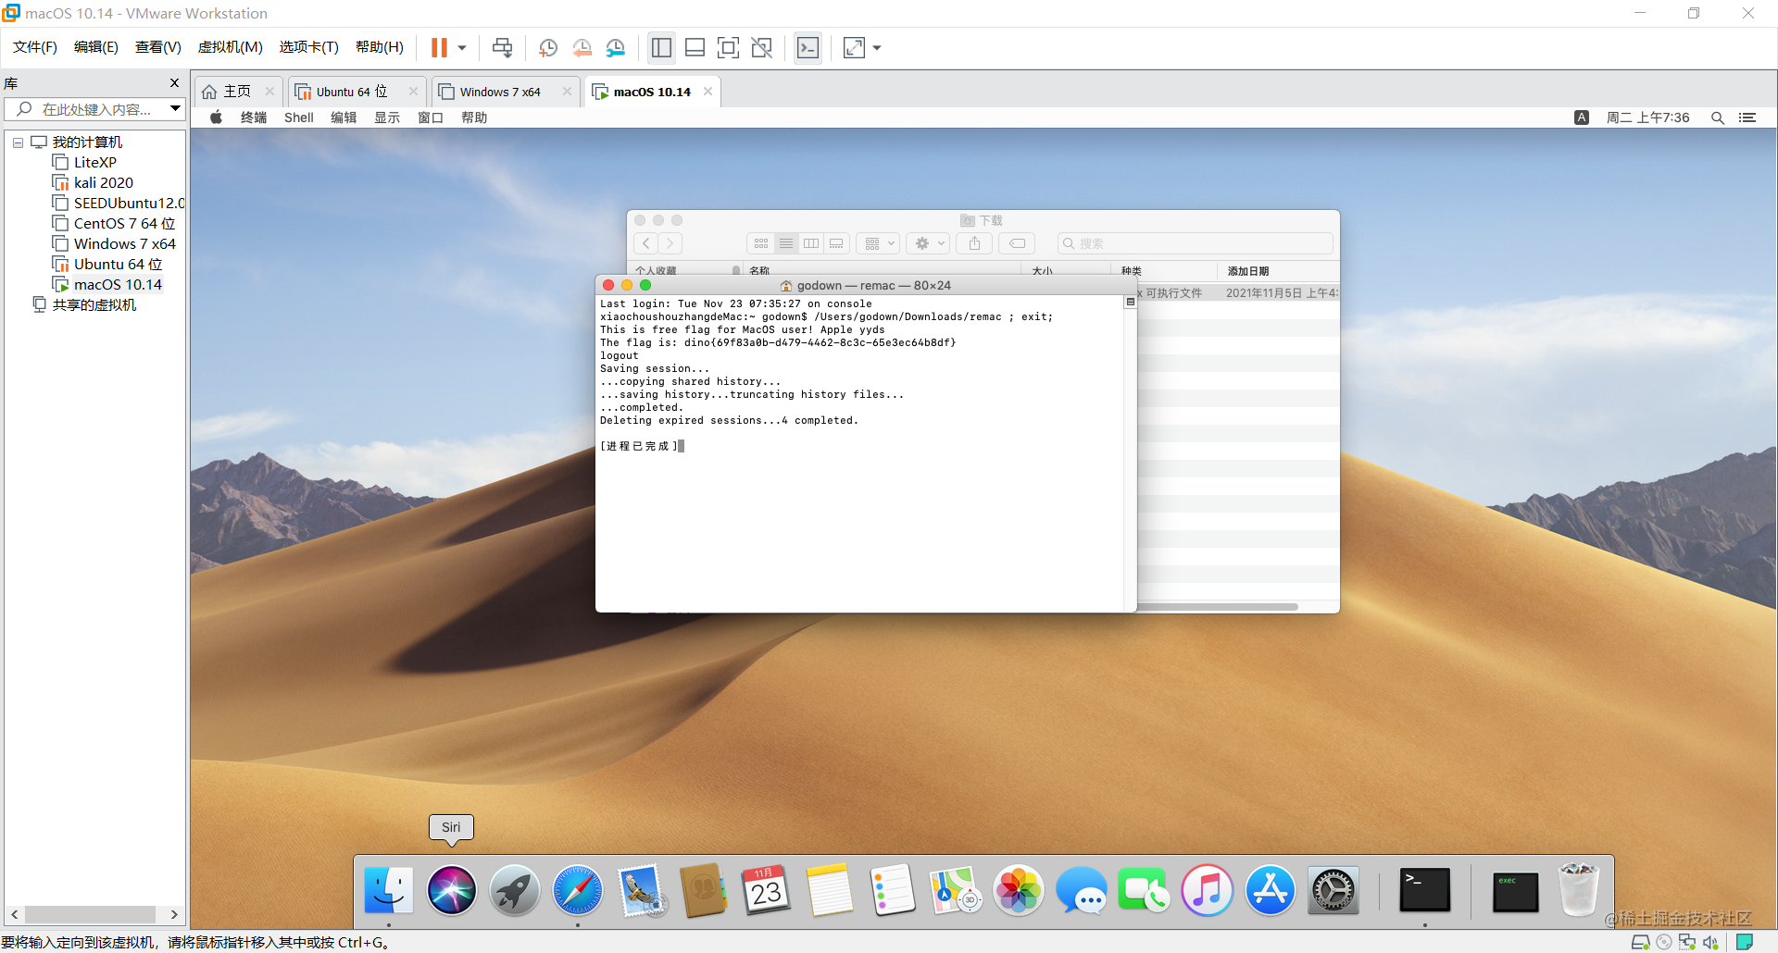Open the snapshot manager icon
The width and height of the screenshot is (1778, 953).
pos(616,47)
